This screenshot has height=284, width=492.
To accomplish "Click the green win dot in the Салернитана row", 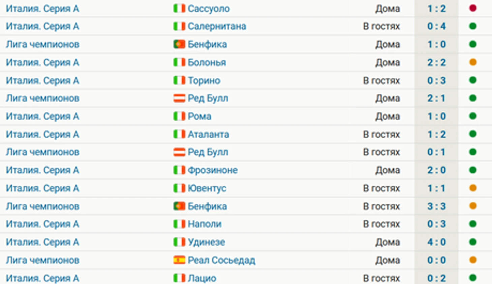I will [473, 26].
